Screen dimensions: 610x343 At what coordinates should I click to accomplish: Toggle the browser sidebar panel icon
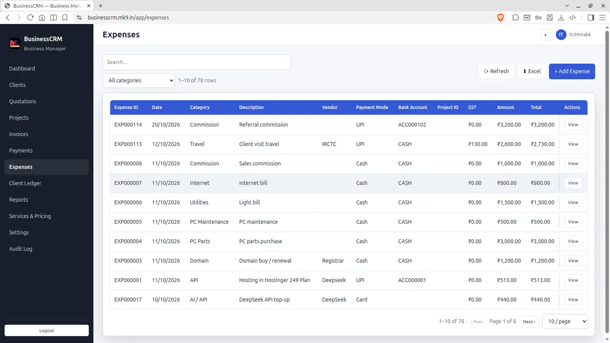click(591, 17)
